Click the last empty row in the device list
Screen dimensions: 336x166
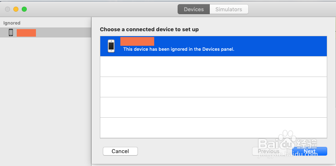[214, 128]
